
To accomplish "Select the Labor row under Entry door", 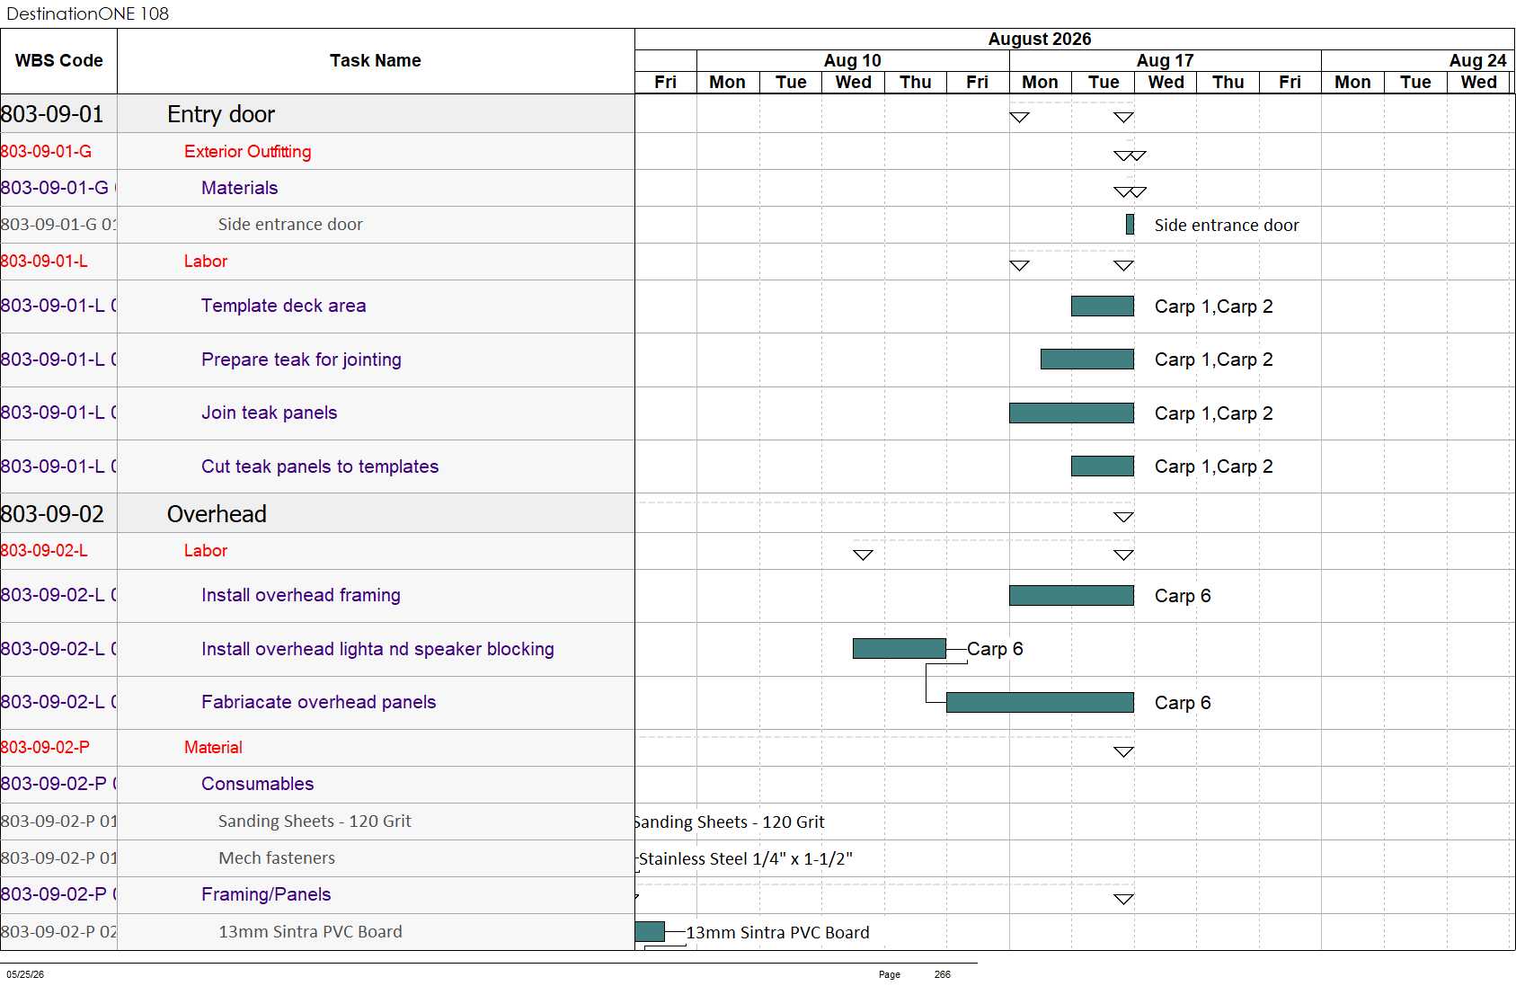I will 206,262.
